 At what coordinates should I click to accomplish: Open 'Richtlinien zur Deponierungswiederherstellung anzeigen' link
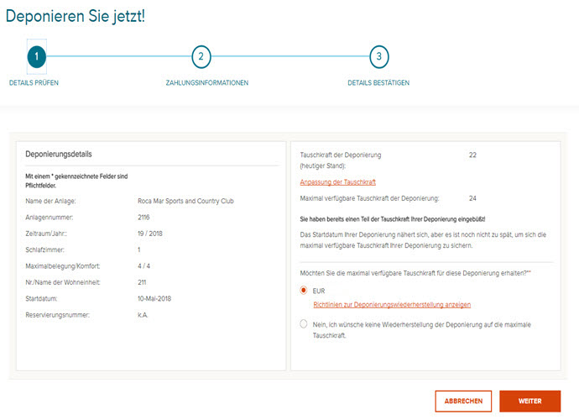[392, 305]
